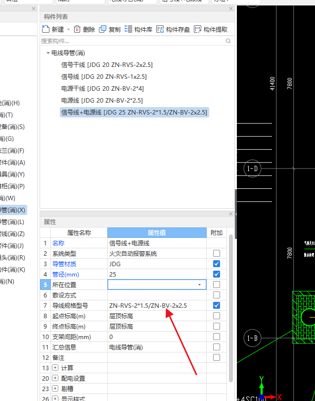This screenshot has height=401, width=315.
Task: Close the left navigation panel
Action: click(x=34, y=9)
